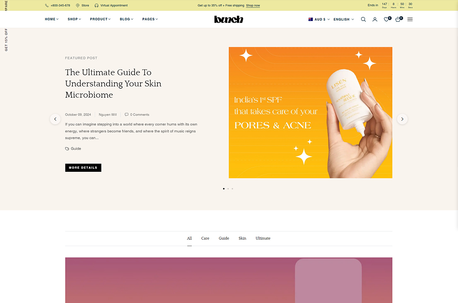Click the More Details button
The height and width of the screenshot is (303, 458).
tap(83, 168)
